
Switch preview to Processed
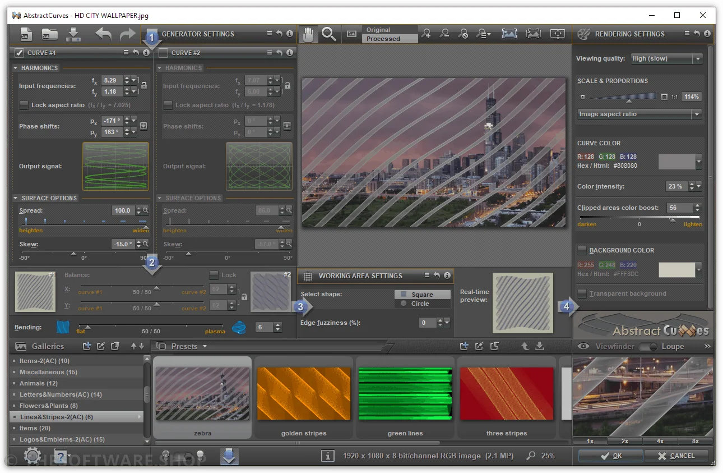tap(390, 39)
